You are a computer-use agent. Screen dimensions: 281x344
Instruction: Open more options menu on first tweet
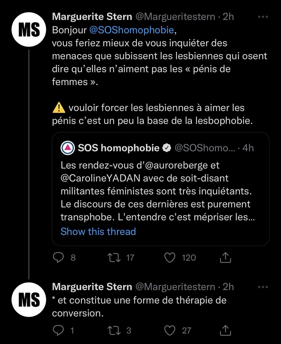[x=263, y=17]
